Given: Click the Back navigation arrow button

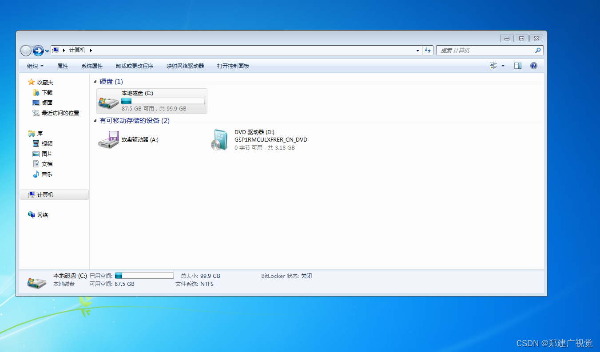Looking at the screenshot, I should (x=26, y=51).
